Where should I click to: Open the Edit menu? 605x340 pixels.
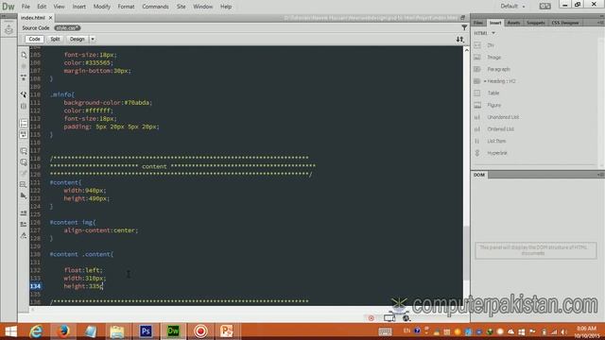click(x=42, y=7)
